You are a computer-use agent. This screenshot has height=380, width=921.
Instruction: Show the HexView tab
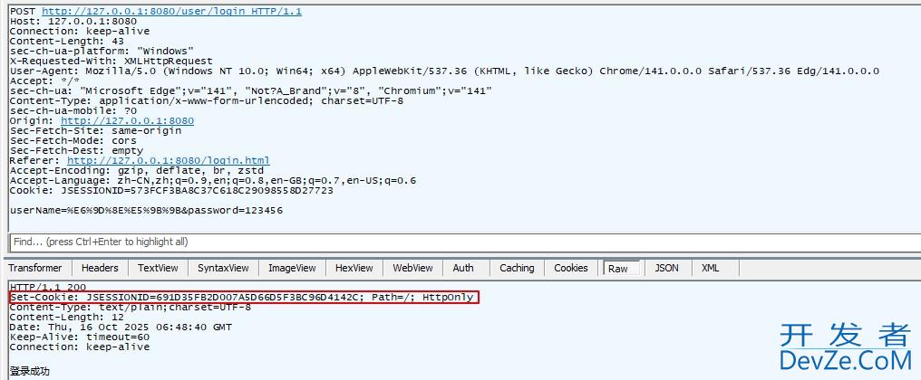point(354,268)
